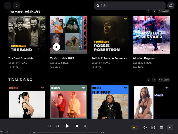Screen dimensions: 178x134
Task: Open the volume control
Action: click(x=145, y=127)
